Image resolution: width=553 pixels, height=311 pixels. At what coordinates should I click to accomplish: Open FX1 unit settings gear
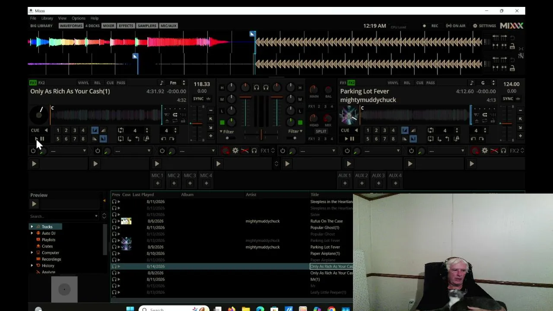(235, 151)
